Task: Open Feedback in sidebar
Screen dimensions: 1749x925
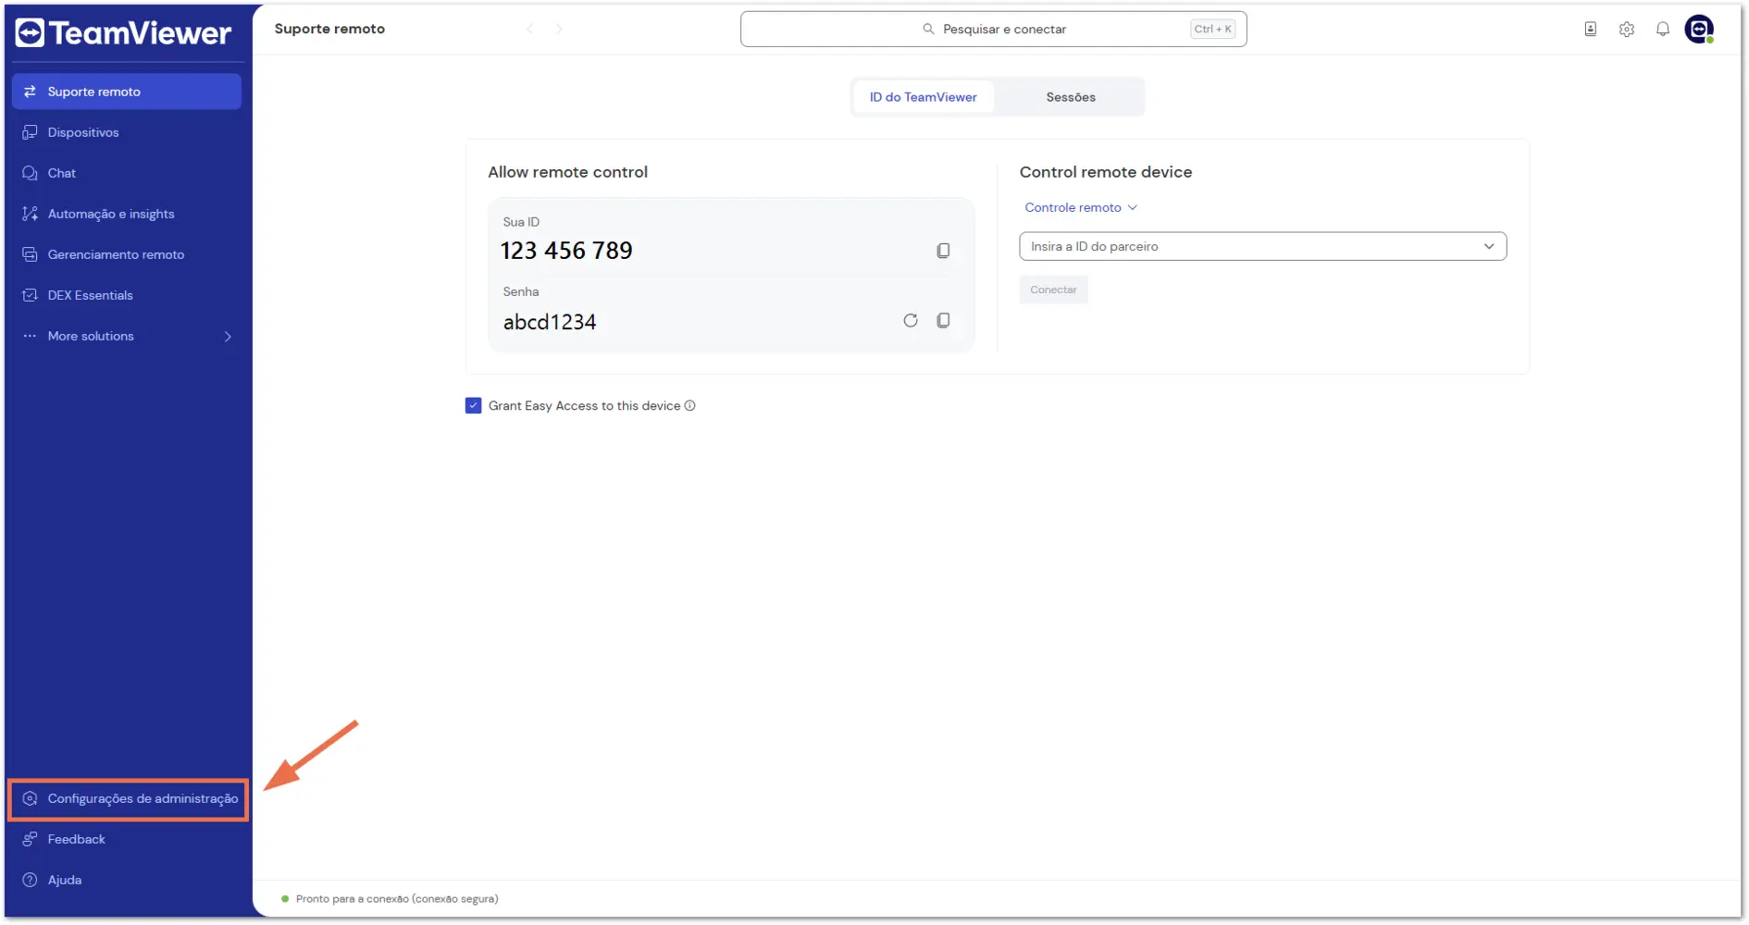Action: pyautogui.click(x=127, y=840)
